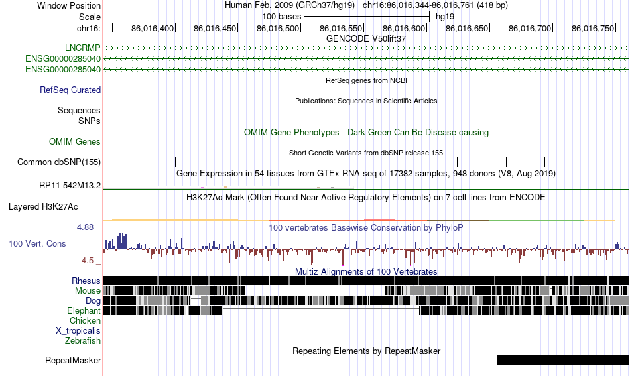Select the Rhesus alignment row label
630x376 pixels.
86,281
